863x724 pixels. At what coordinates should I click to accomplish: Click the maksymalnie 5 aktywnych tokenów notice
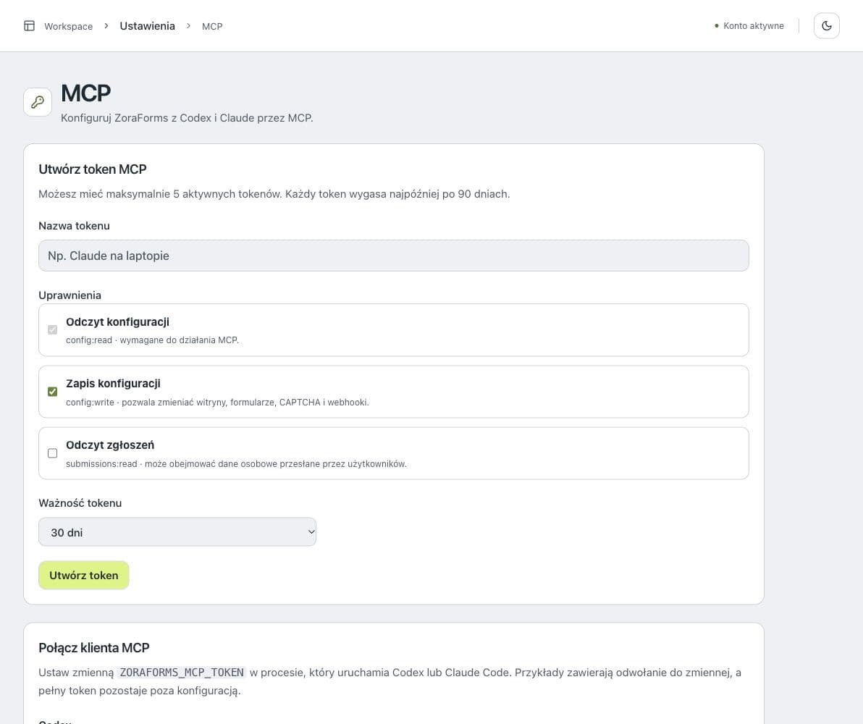[274, 194]
